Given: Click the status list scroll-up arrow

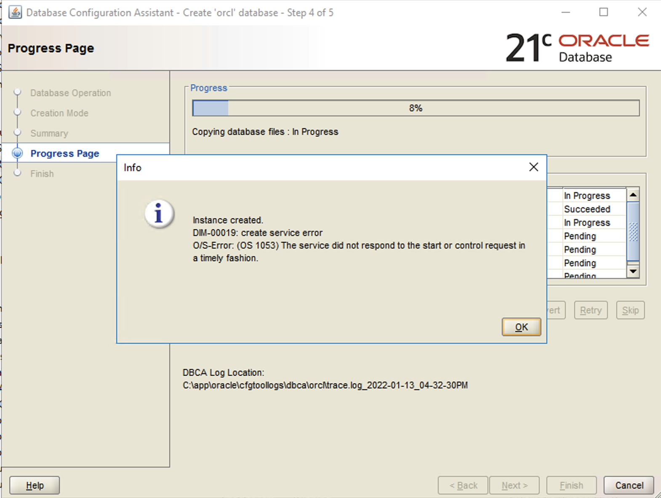Looking at the screenshot, I should 633,195.
